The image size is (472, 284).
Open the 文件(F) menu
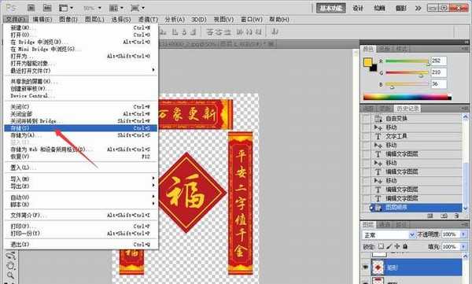point(16,20)
